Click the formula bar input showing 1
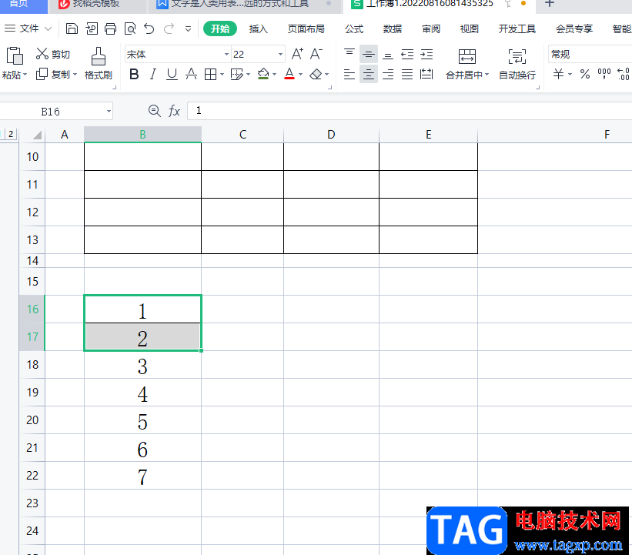 [410, 110]
